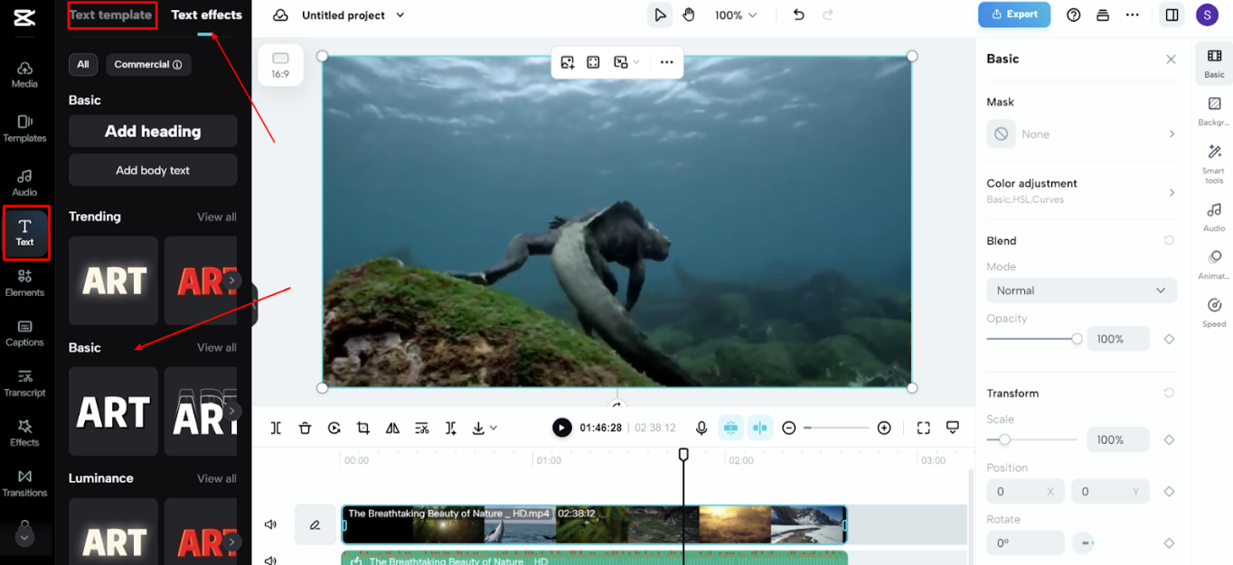Record voiceover with microphone icon

tap(701, 428)
